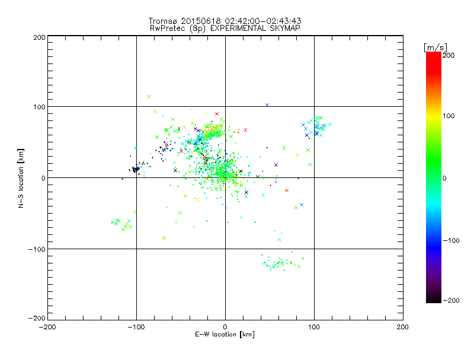Click the blue X marker on the 100 km line
474x356 pixels.
click(x=267, y=105)
